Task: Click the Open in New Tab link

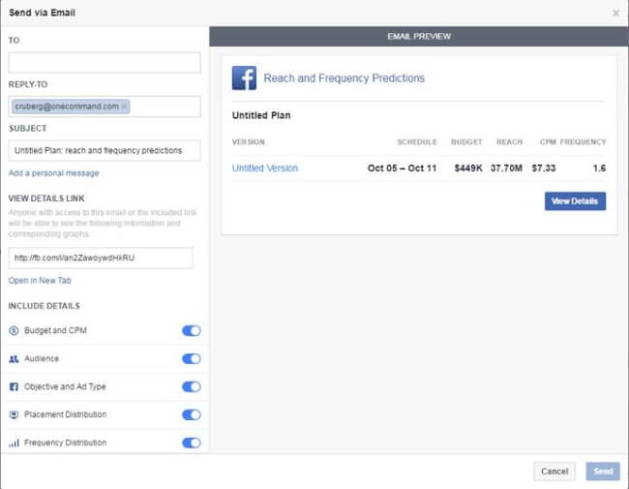Action: point(40,281)
